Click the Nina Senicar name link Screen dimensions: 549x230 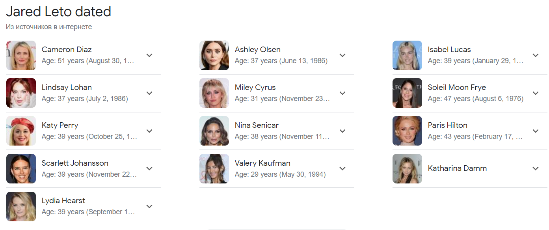(257, 125)
